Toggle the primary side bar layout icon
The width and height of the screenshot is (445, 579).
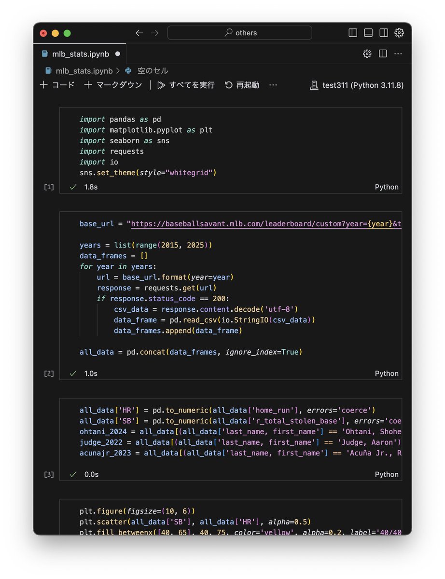(353, 33)
